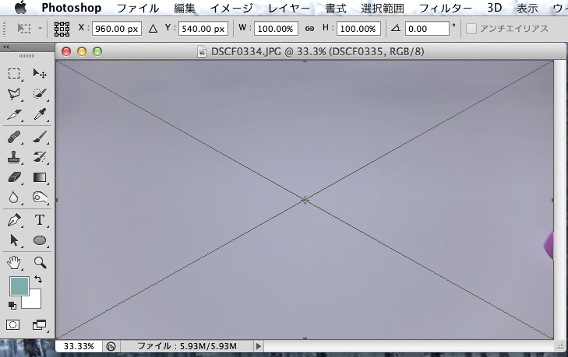Swap foreground and background colors

(38, 279)
